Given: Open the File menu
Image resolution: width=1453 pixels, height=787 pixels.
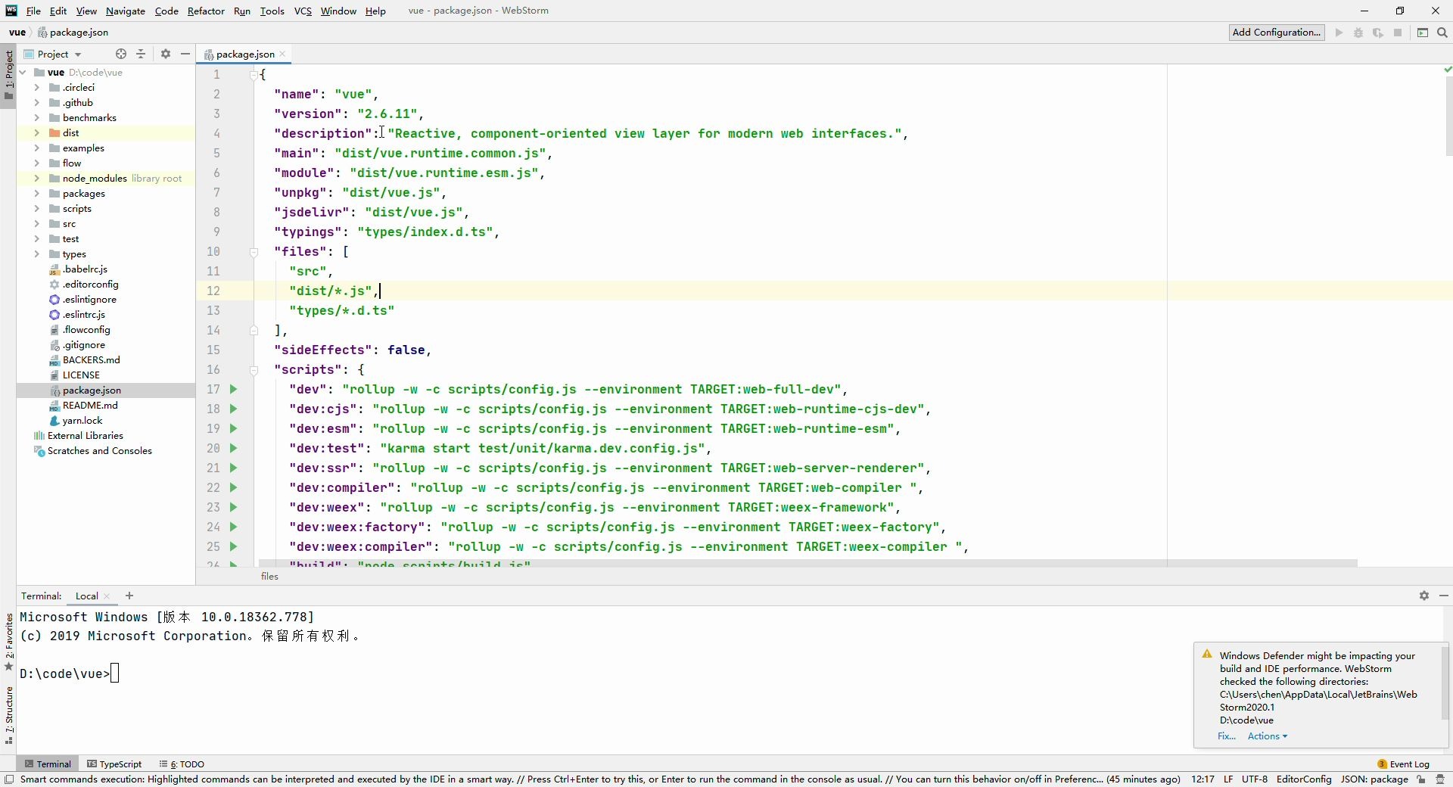Looking at the screenshot, I should pos(33,11).
